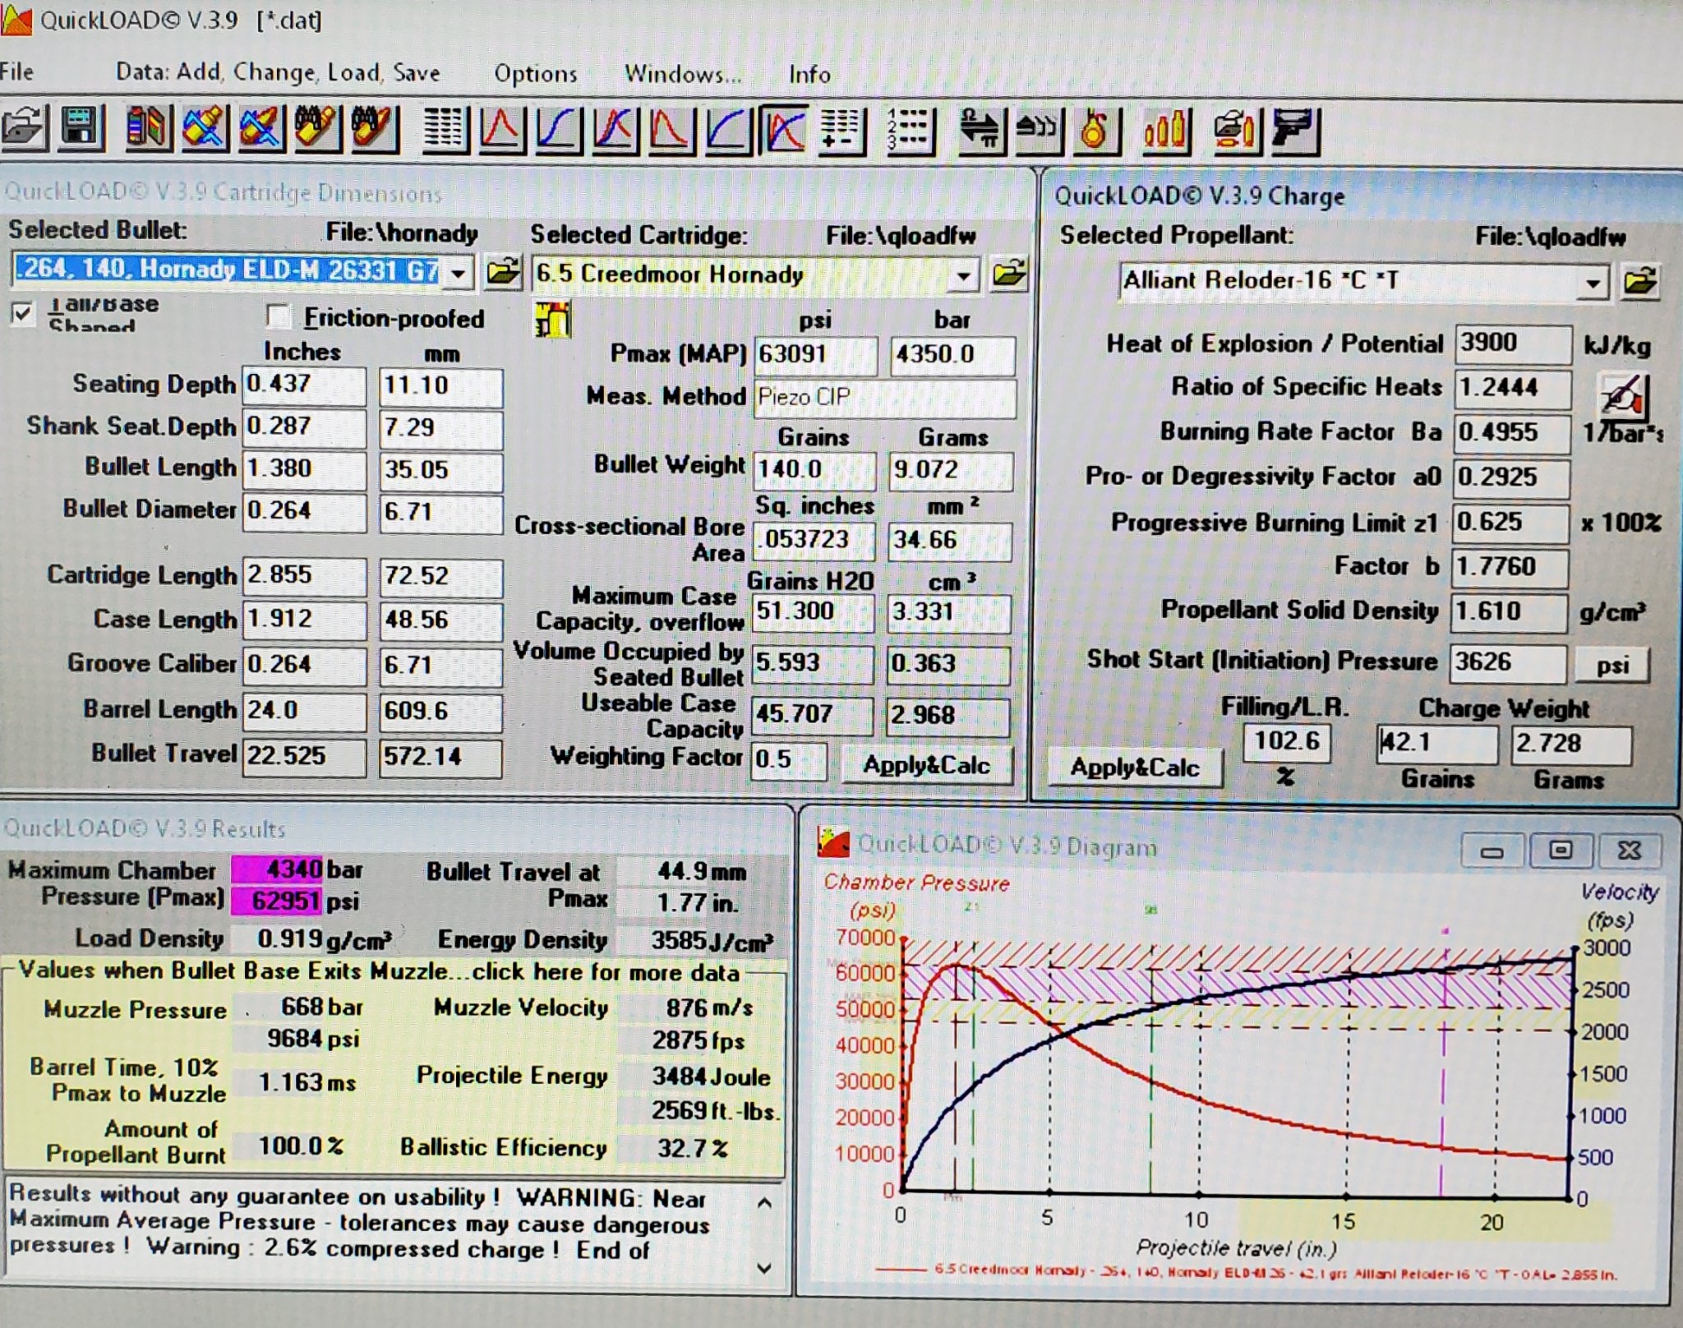Screen dimensions: 1683x1328
Task: Open Data: Add, Change, Load, Save menu
Action: (278, 72)
